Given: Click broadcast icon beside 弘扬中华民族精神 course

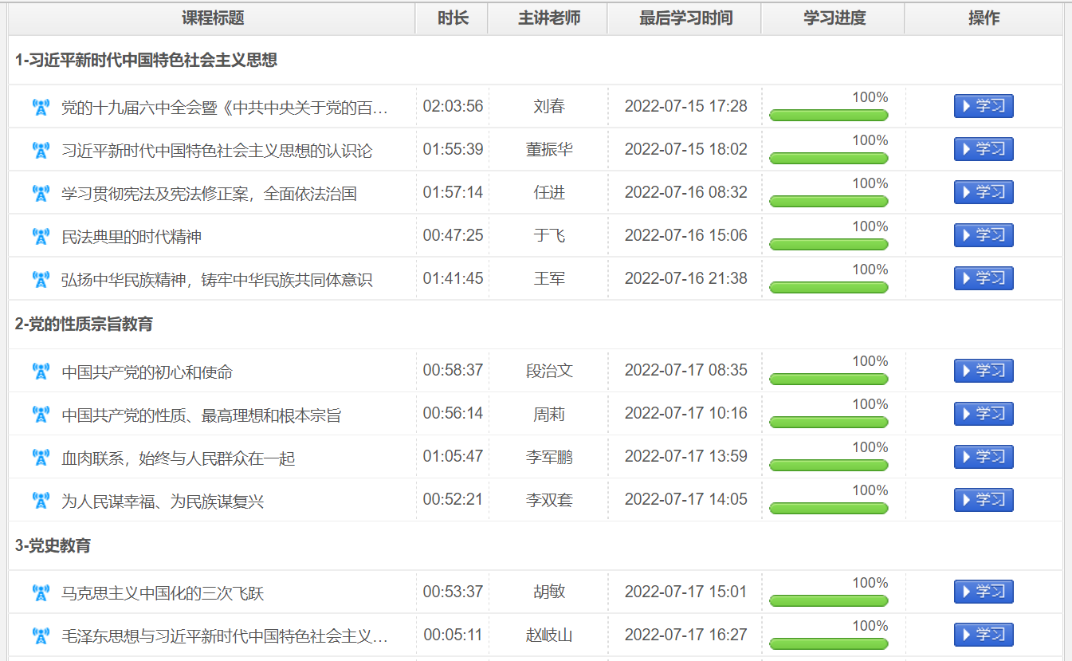Looking at the screenshot, I should [x=41, y=280].
